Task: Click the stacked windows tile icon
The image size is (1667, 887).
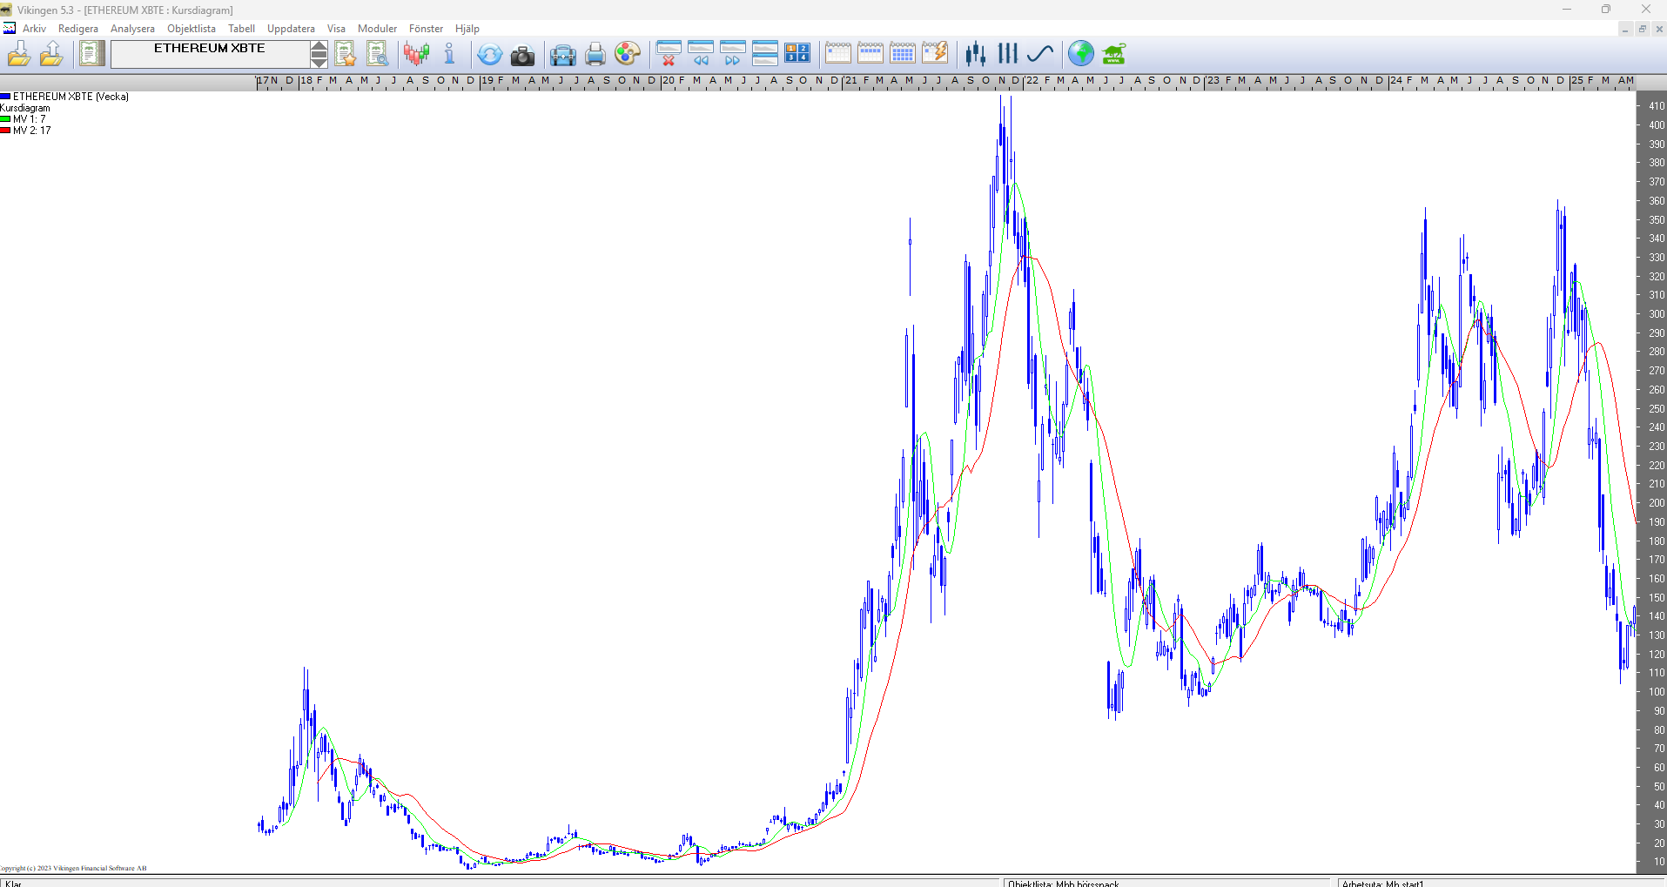Action: tap(765, 54)
